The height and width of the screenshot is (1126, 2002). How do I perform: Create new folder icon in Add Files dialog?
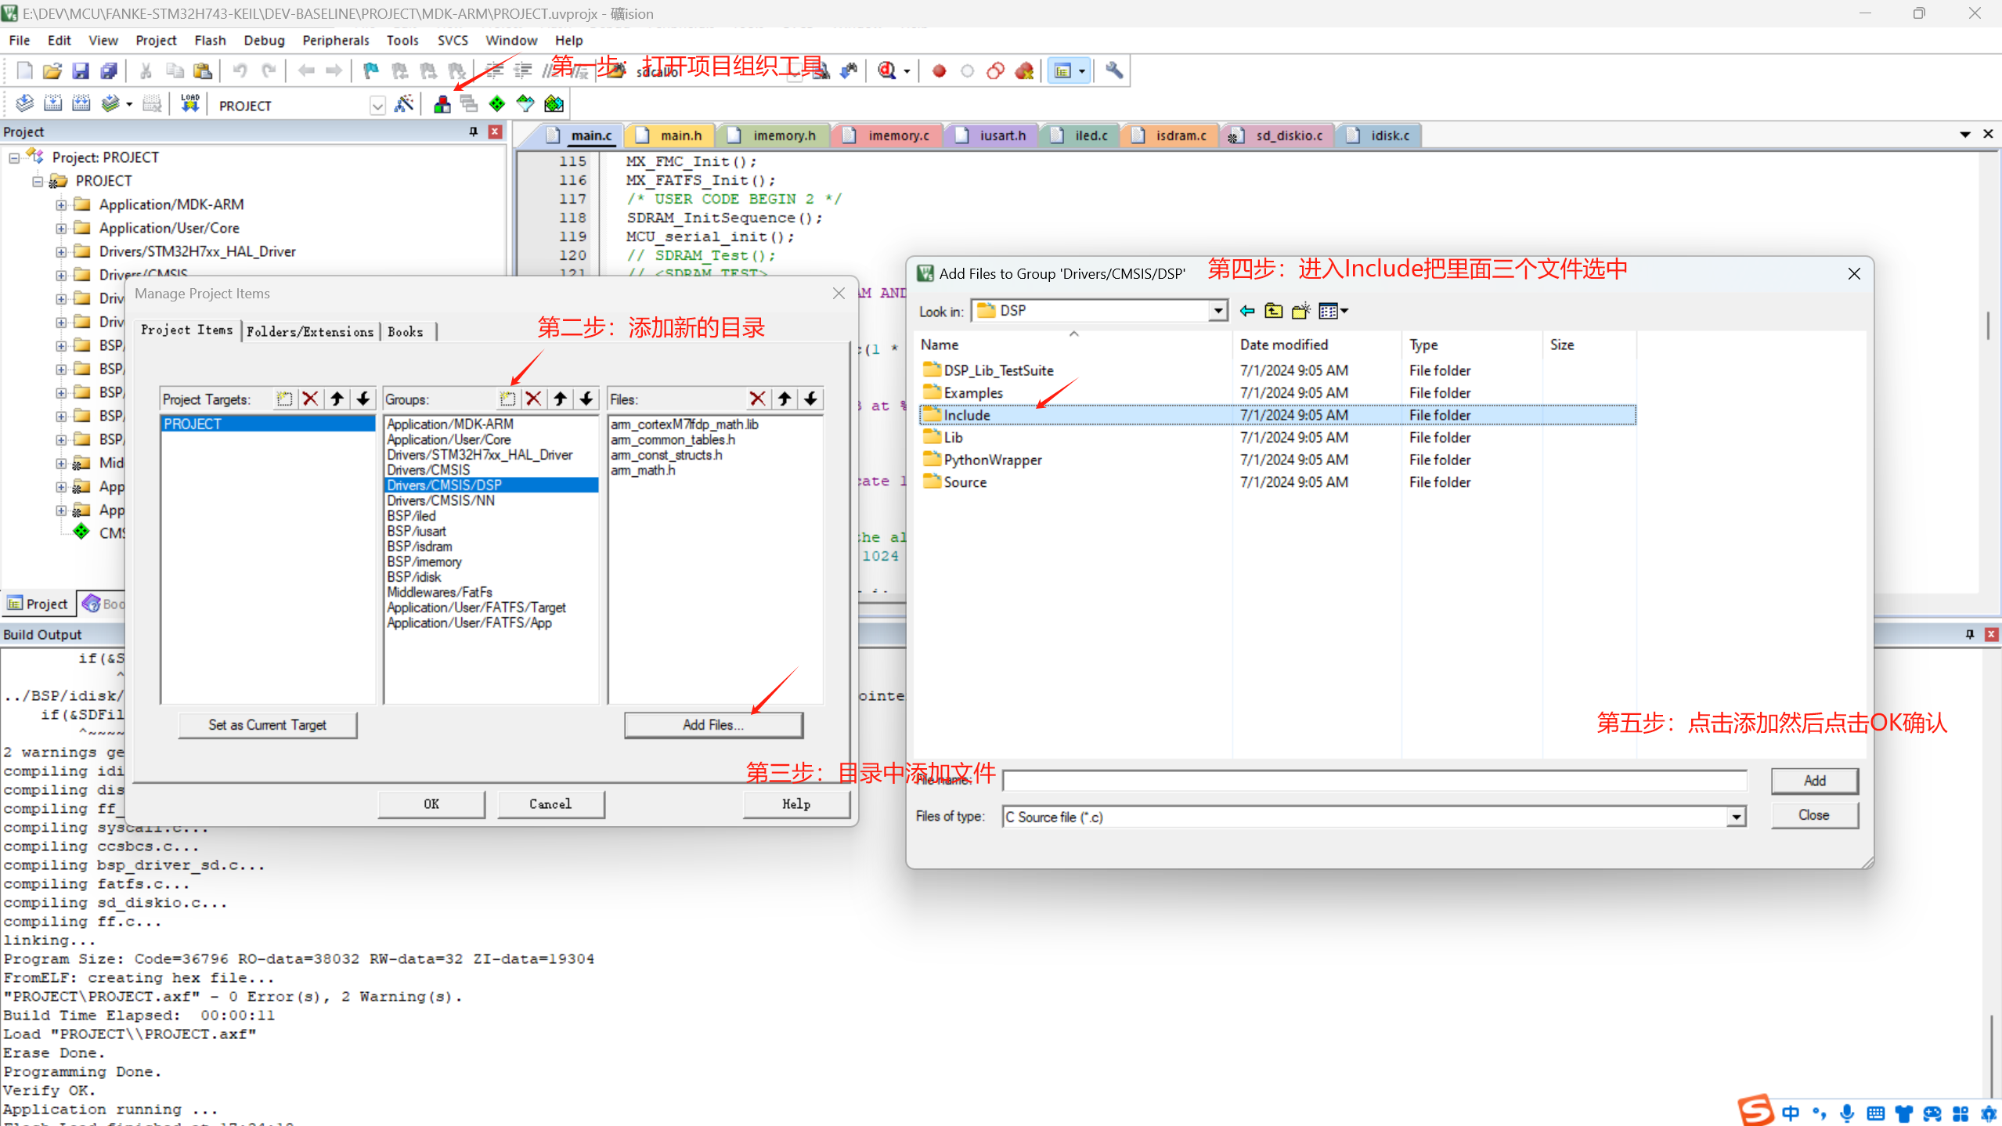click(1300, 312)
